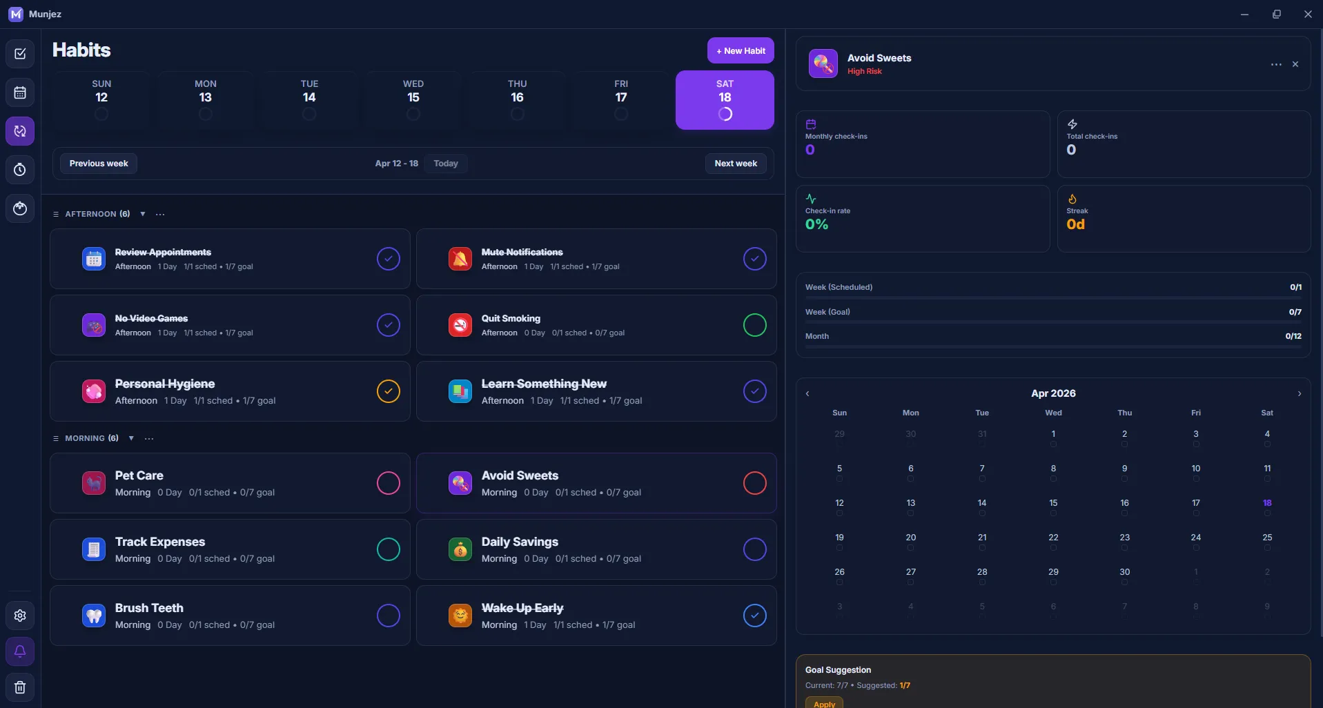Click Month progress bar
Viewport: 1323px width, 708px height.
click(1053, 346)
